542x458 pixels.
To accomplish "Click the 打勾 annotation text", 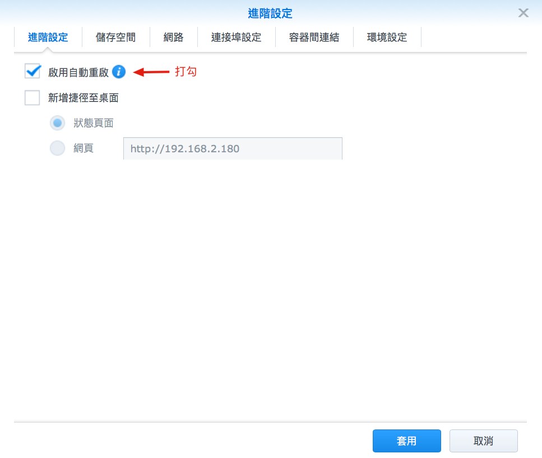I will (185, 72).
